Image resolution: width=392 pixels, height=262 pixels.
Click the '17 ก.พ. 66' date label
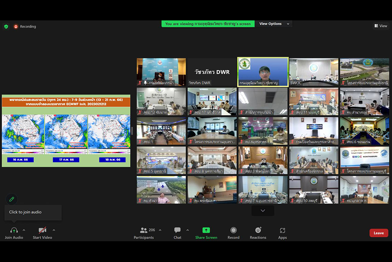66,160
